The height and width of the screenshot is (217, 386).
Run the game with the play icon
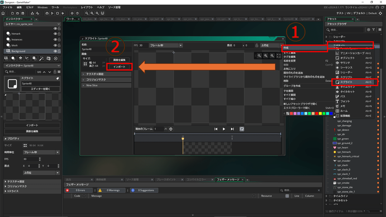tap(52, 13)
